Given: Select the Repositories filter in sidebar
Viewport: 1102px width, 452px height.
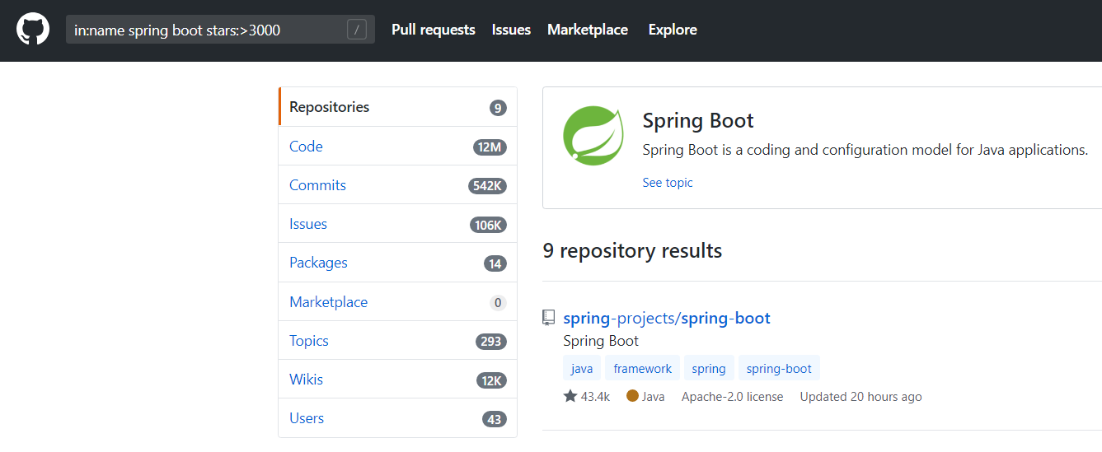Looking at the screenshot, I should click(x=330, y=107).
